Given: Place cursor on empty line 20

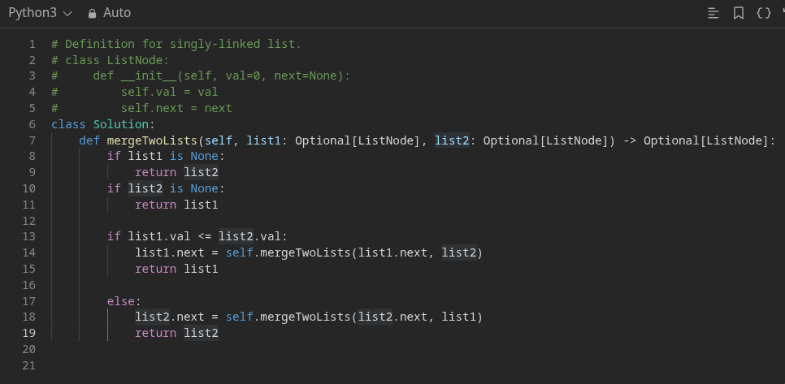Looking at the screenshot, I should 401,349.
